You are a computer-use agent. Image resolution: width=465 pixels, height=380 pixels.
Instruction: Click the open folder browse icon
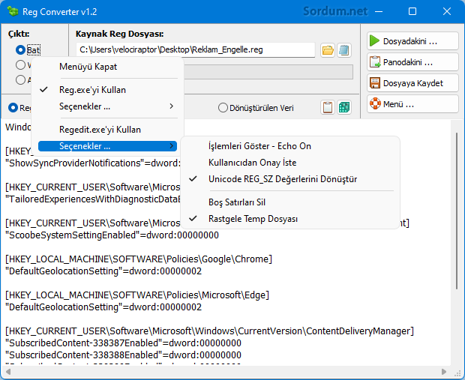coord(327,50)
